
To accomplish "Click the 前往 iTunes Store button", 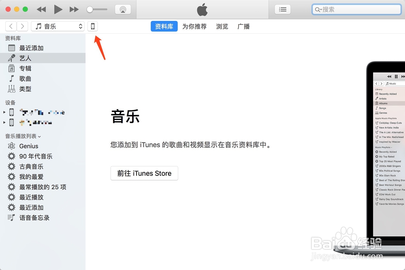I will 145,173.
